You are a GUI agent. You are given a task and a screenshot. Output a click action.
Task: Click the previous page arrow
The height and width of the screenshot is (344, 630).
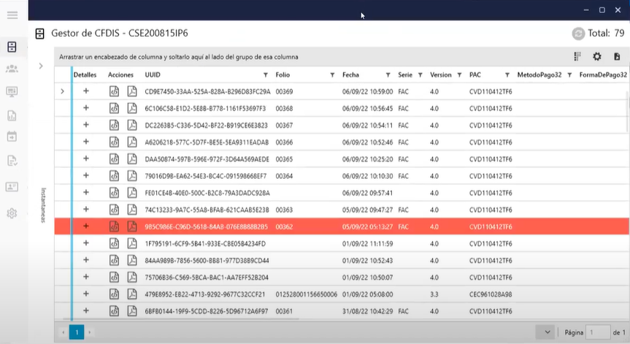coord(64,332)
